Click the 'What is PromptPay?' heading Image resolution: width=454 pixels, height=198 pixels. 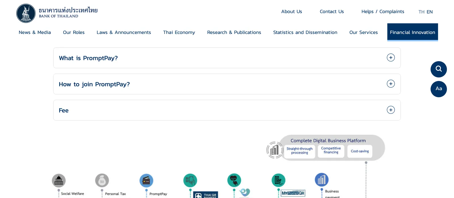click(x=88, y=58)
